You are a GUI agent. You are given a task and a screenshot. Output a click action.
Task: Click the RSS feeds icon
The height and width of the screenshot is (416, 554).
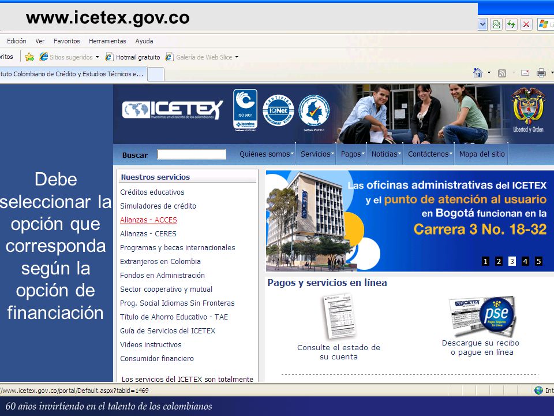click(502, 73)
